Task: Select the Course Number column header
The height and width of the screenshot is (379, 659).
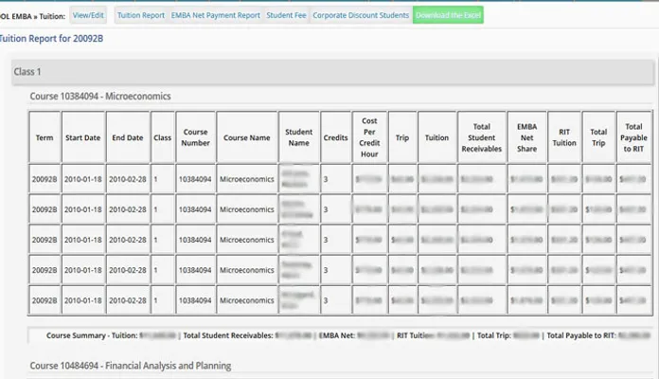Action: coord(195,137)
